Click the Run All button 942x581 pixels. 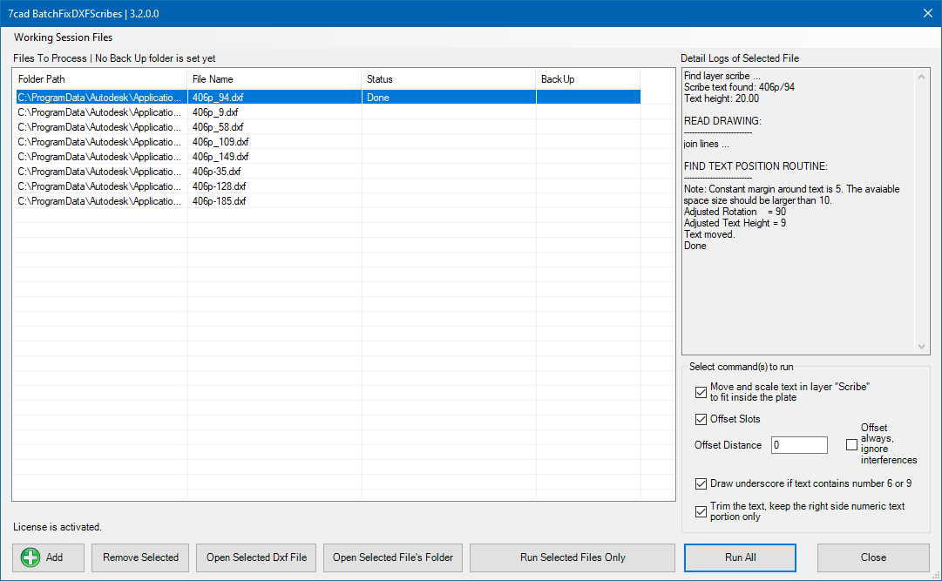(740, 557)
